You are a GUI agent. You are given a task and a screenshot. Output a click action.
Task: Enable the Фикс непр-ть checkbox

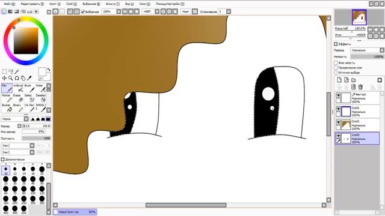coord(336,62)
